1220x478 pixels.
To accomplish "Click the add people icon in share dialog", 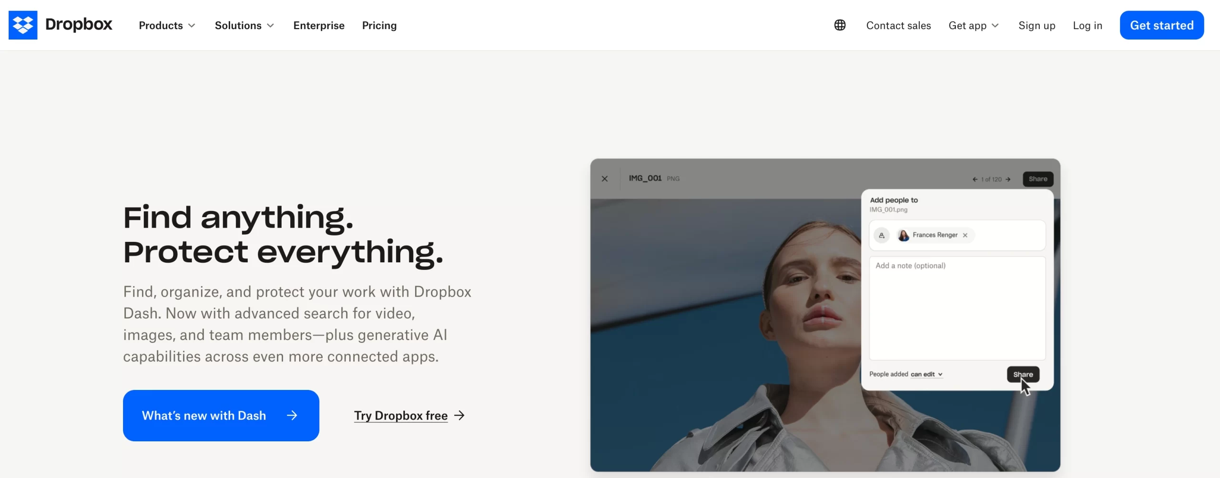I will coord(881,235).
